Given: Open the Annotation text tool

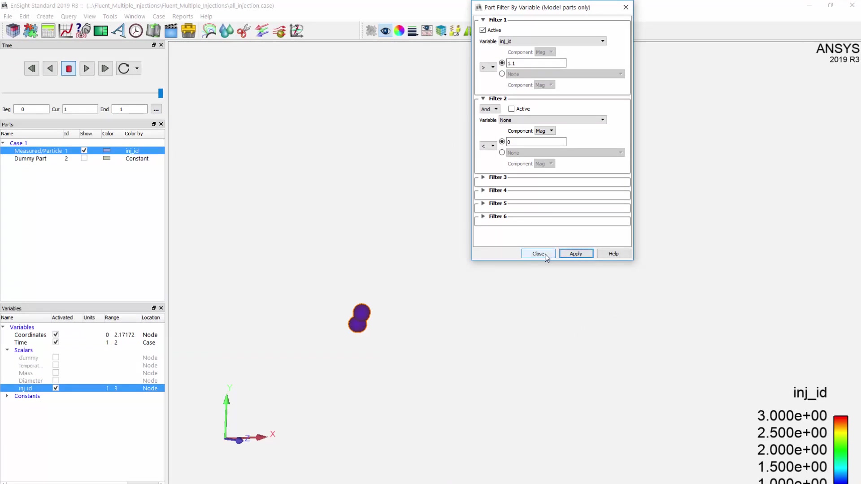Looking at the screenshot, I should (x=118, y=30).
